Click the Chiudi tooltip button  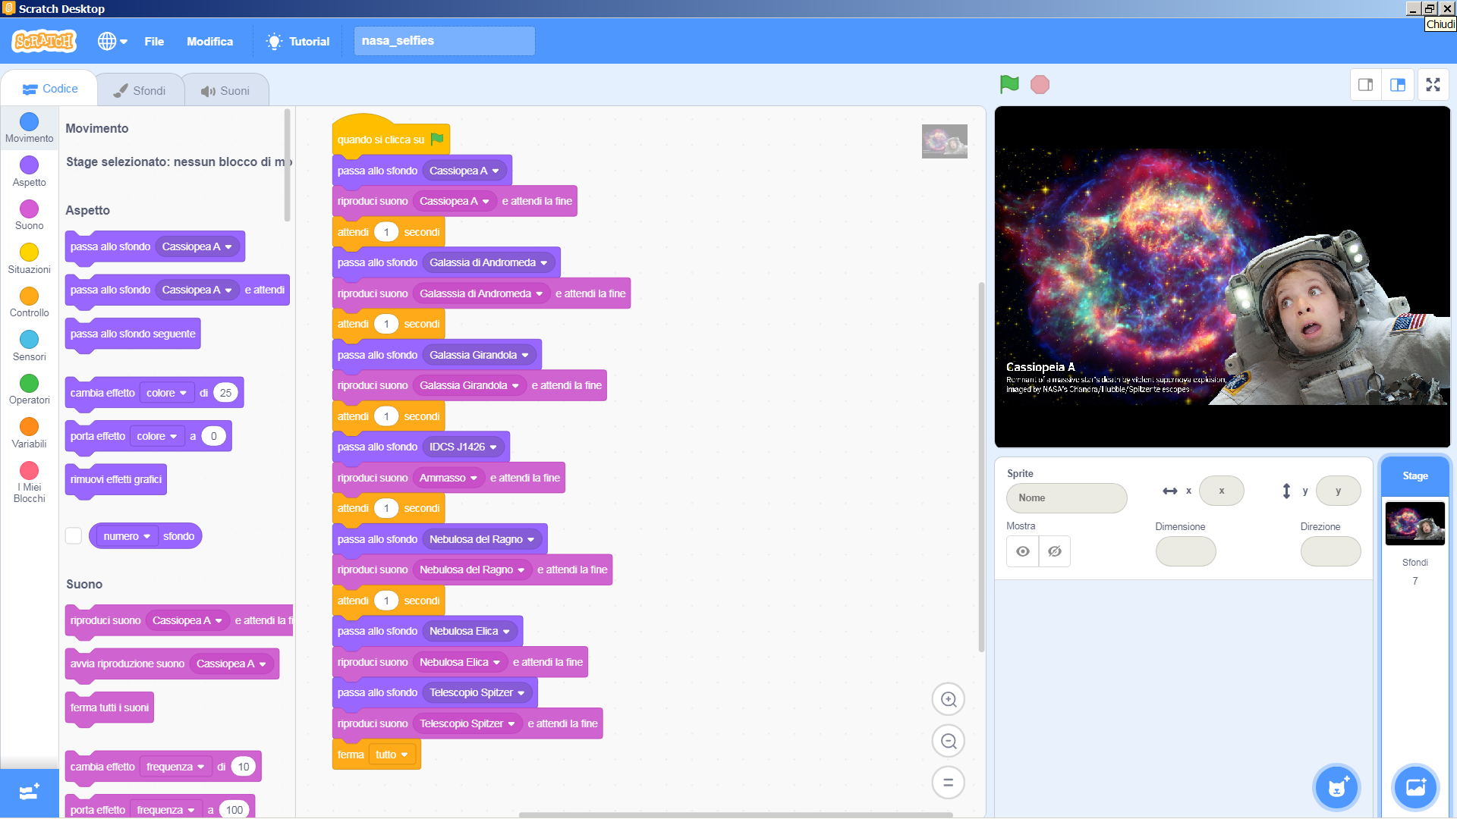coord(1440,24)
